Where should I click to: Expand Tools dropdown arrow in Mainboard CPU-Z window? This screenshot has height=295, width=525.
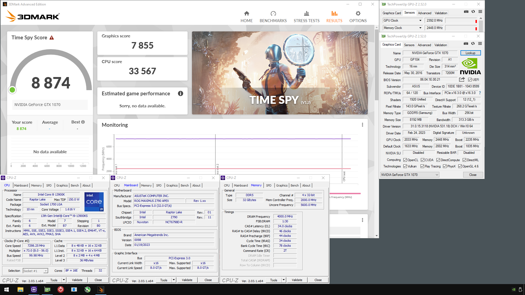[x=174, y=280]
